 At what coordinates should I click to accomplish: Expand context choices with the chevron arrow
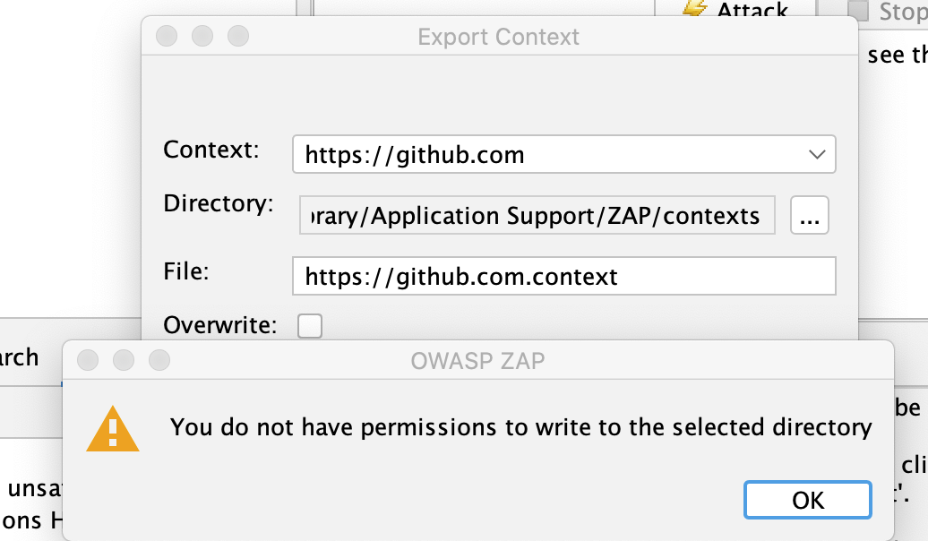tap(817, 154)
